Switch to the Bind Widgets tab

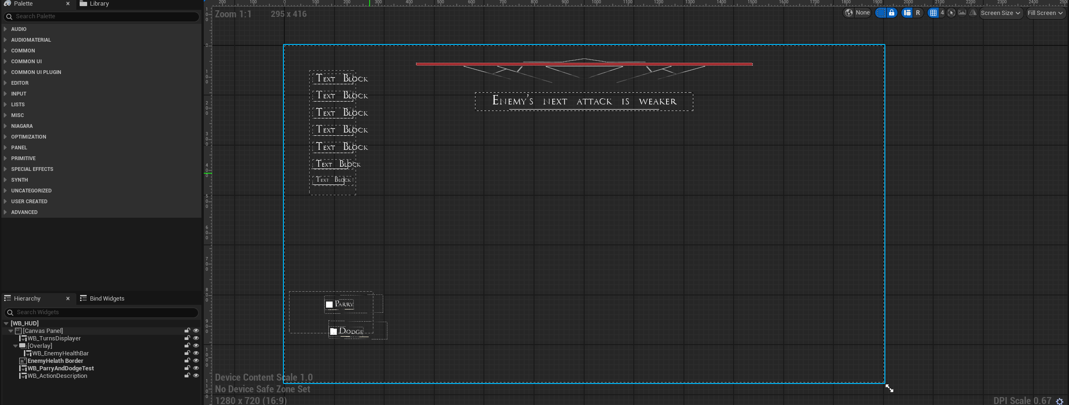[107, 298]
